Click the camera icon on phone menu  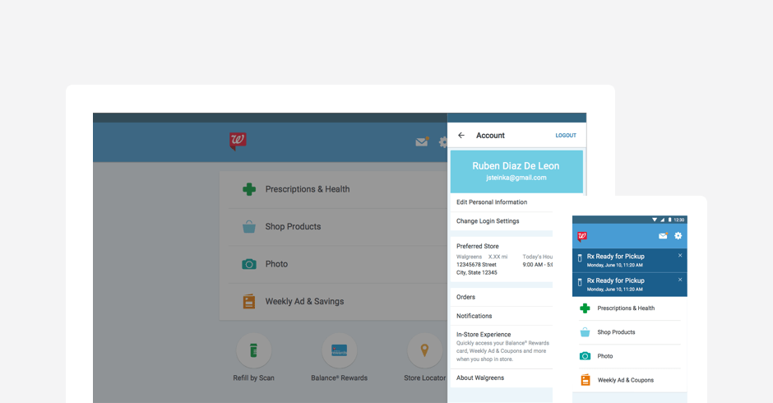point(586,356)
